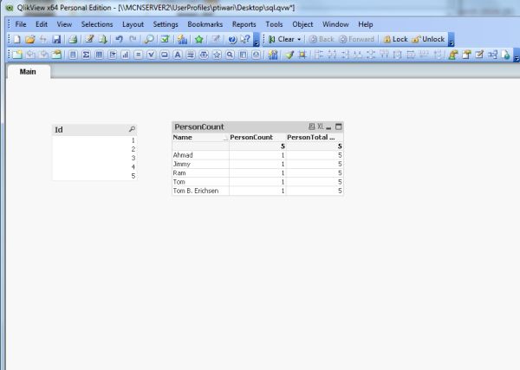Open Sheet Properties

[56, 55]
